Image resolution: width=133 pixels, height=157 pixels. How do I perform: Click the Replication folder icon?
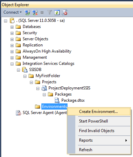tap(18, 45)
